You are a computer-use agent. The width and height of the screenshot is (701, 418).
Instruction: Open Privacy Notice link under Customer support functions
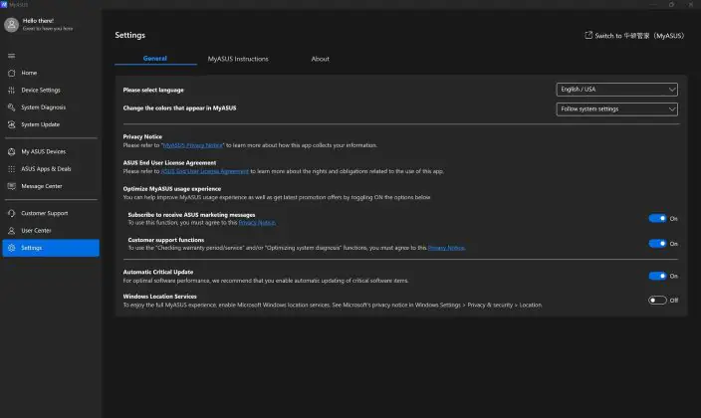[x=446, y=248]
